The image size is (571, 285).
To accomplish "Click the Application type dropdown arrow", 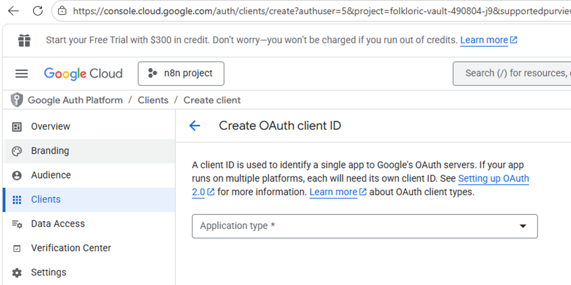I will click(523, 226).
